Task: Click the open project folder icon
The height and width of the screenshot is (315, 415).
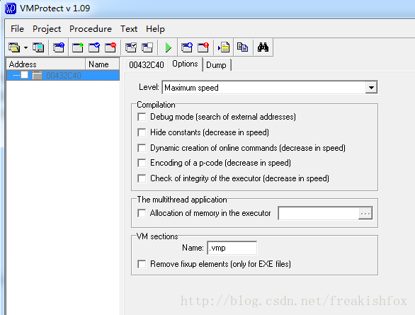Action: pyautogui.click(x=14, y=47)
